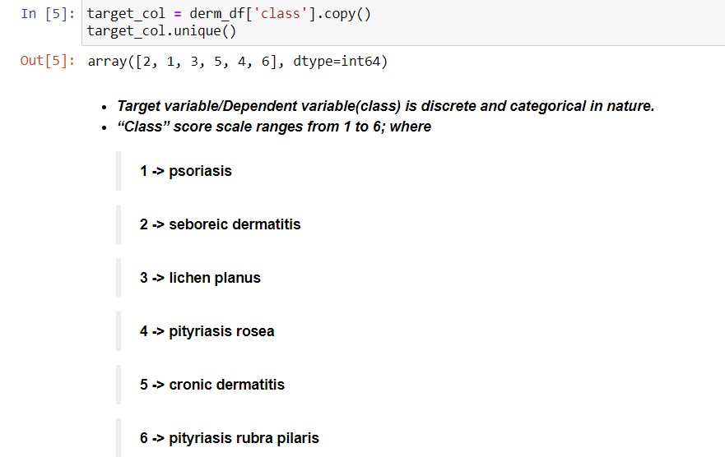Click the Target variable bullet sentence
725x457 pixels.
coord(386,106)
